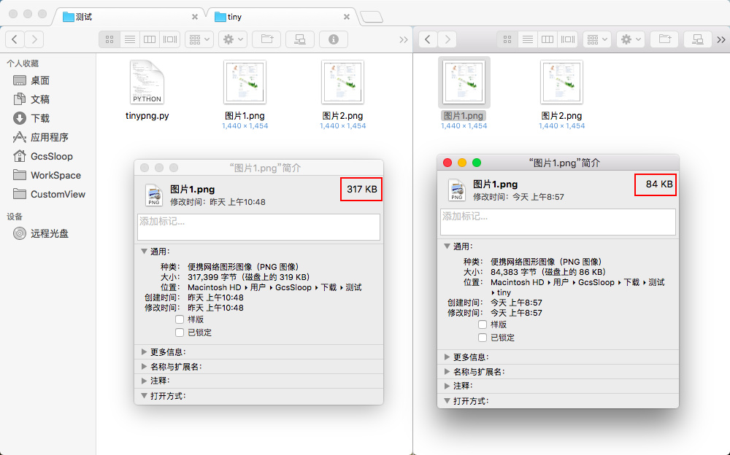Open CustomView folder in sidebar

pos(50,195)
